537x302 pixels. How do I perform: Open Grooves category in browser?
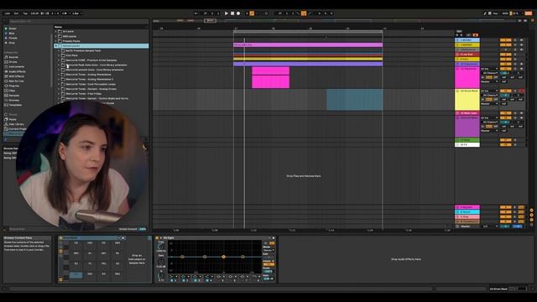14,101
